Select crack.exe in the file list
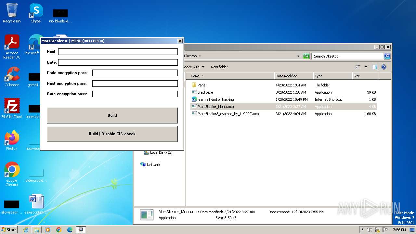The image size is (416, 234). [205, 92]
